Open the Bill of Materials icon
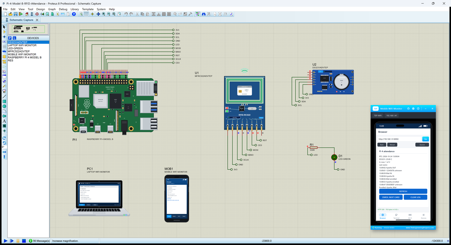Screen dimensions: 451x245 (x=58, y=14)
